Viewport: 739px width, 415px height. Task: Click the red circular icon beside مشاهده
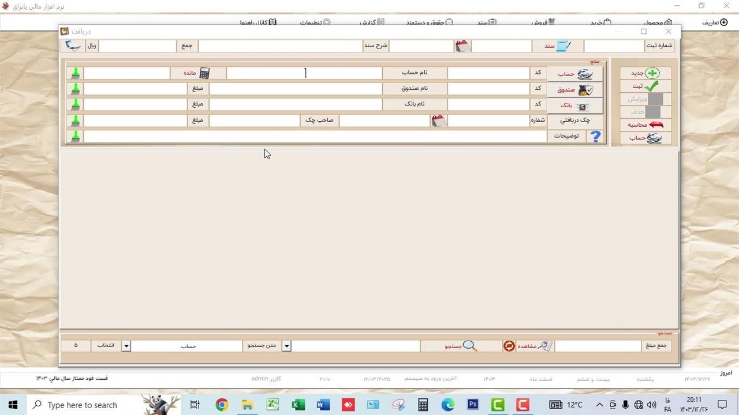point(509,346)
